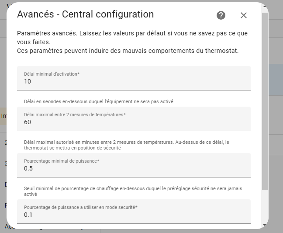
Task: Edit the Délai maximal entre 2 mesures field
Action: point(134,119)
